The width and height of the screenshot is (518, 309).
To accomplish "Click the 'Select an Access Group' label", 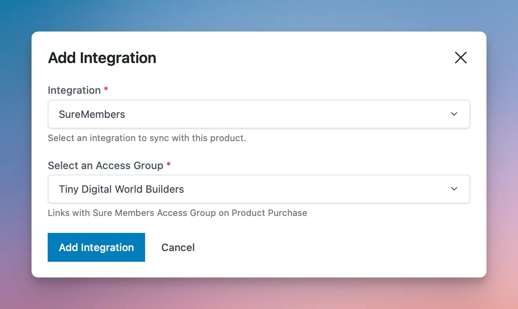I will pyautogui.click(x=105, y=166).
